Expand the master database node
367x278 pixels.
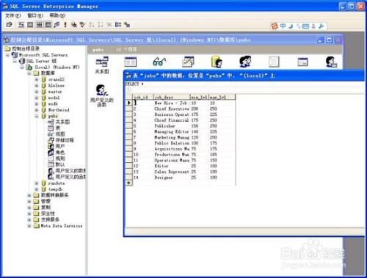point(37,92)
